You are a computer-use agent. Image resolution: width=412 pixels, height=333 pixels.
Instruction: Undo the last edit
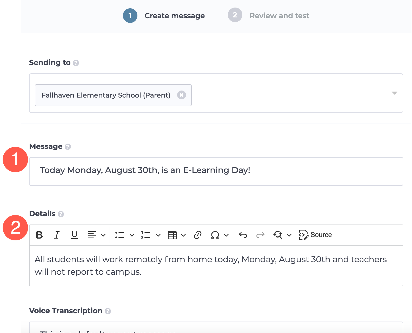pos(243,235)
